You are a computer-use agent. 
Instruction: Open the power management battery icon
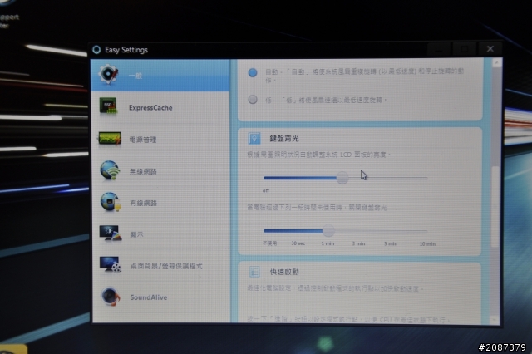pos(109,138)
